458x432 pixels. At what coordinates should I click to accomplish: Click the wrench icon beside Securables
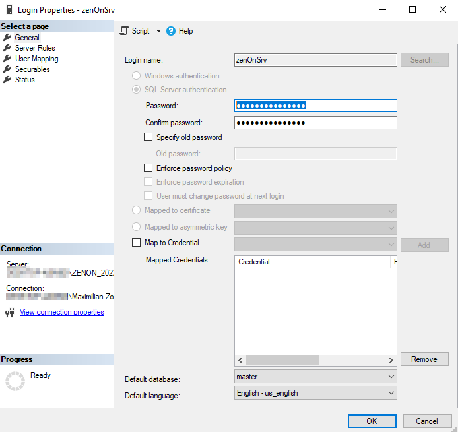[x=7, y=69]
